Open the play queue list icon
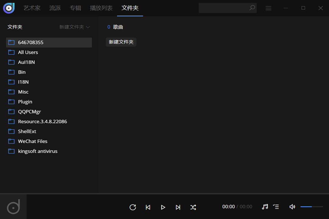329x219 pixels. (x=276, y=207)
